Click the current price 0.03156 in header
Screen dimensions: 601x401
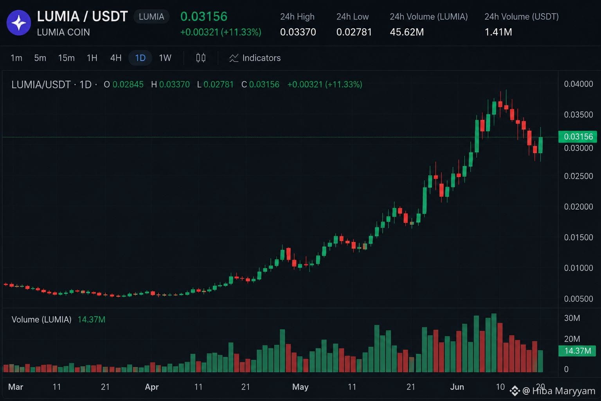[204, 16]
